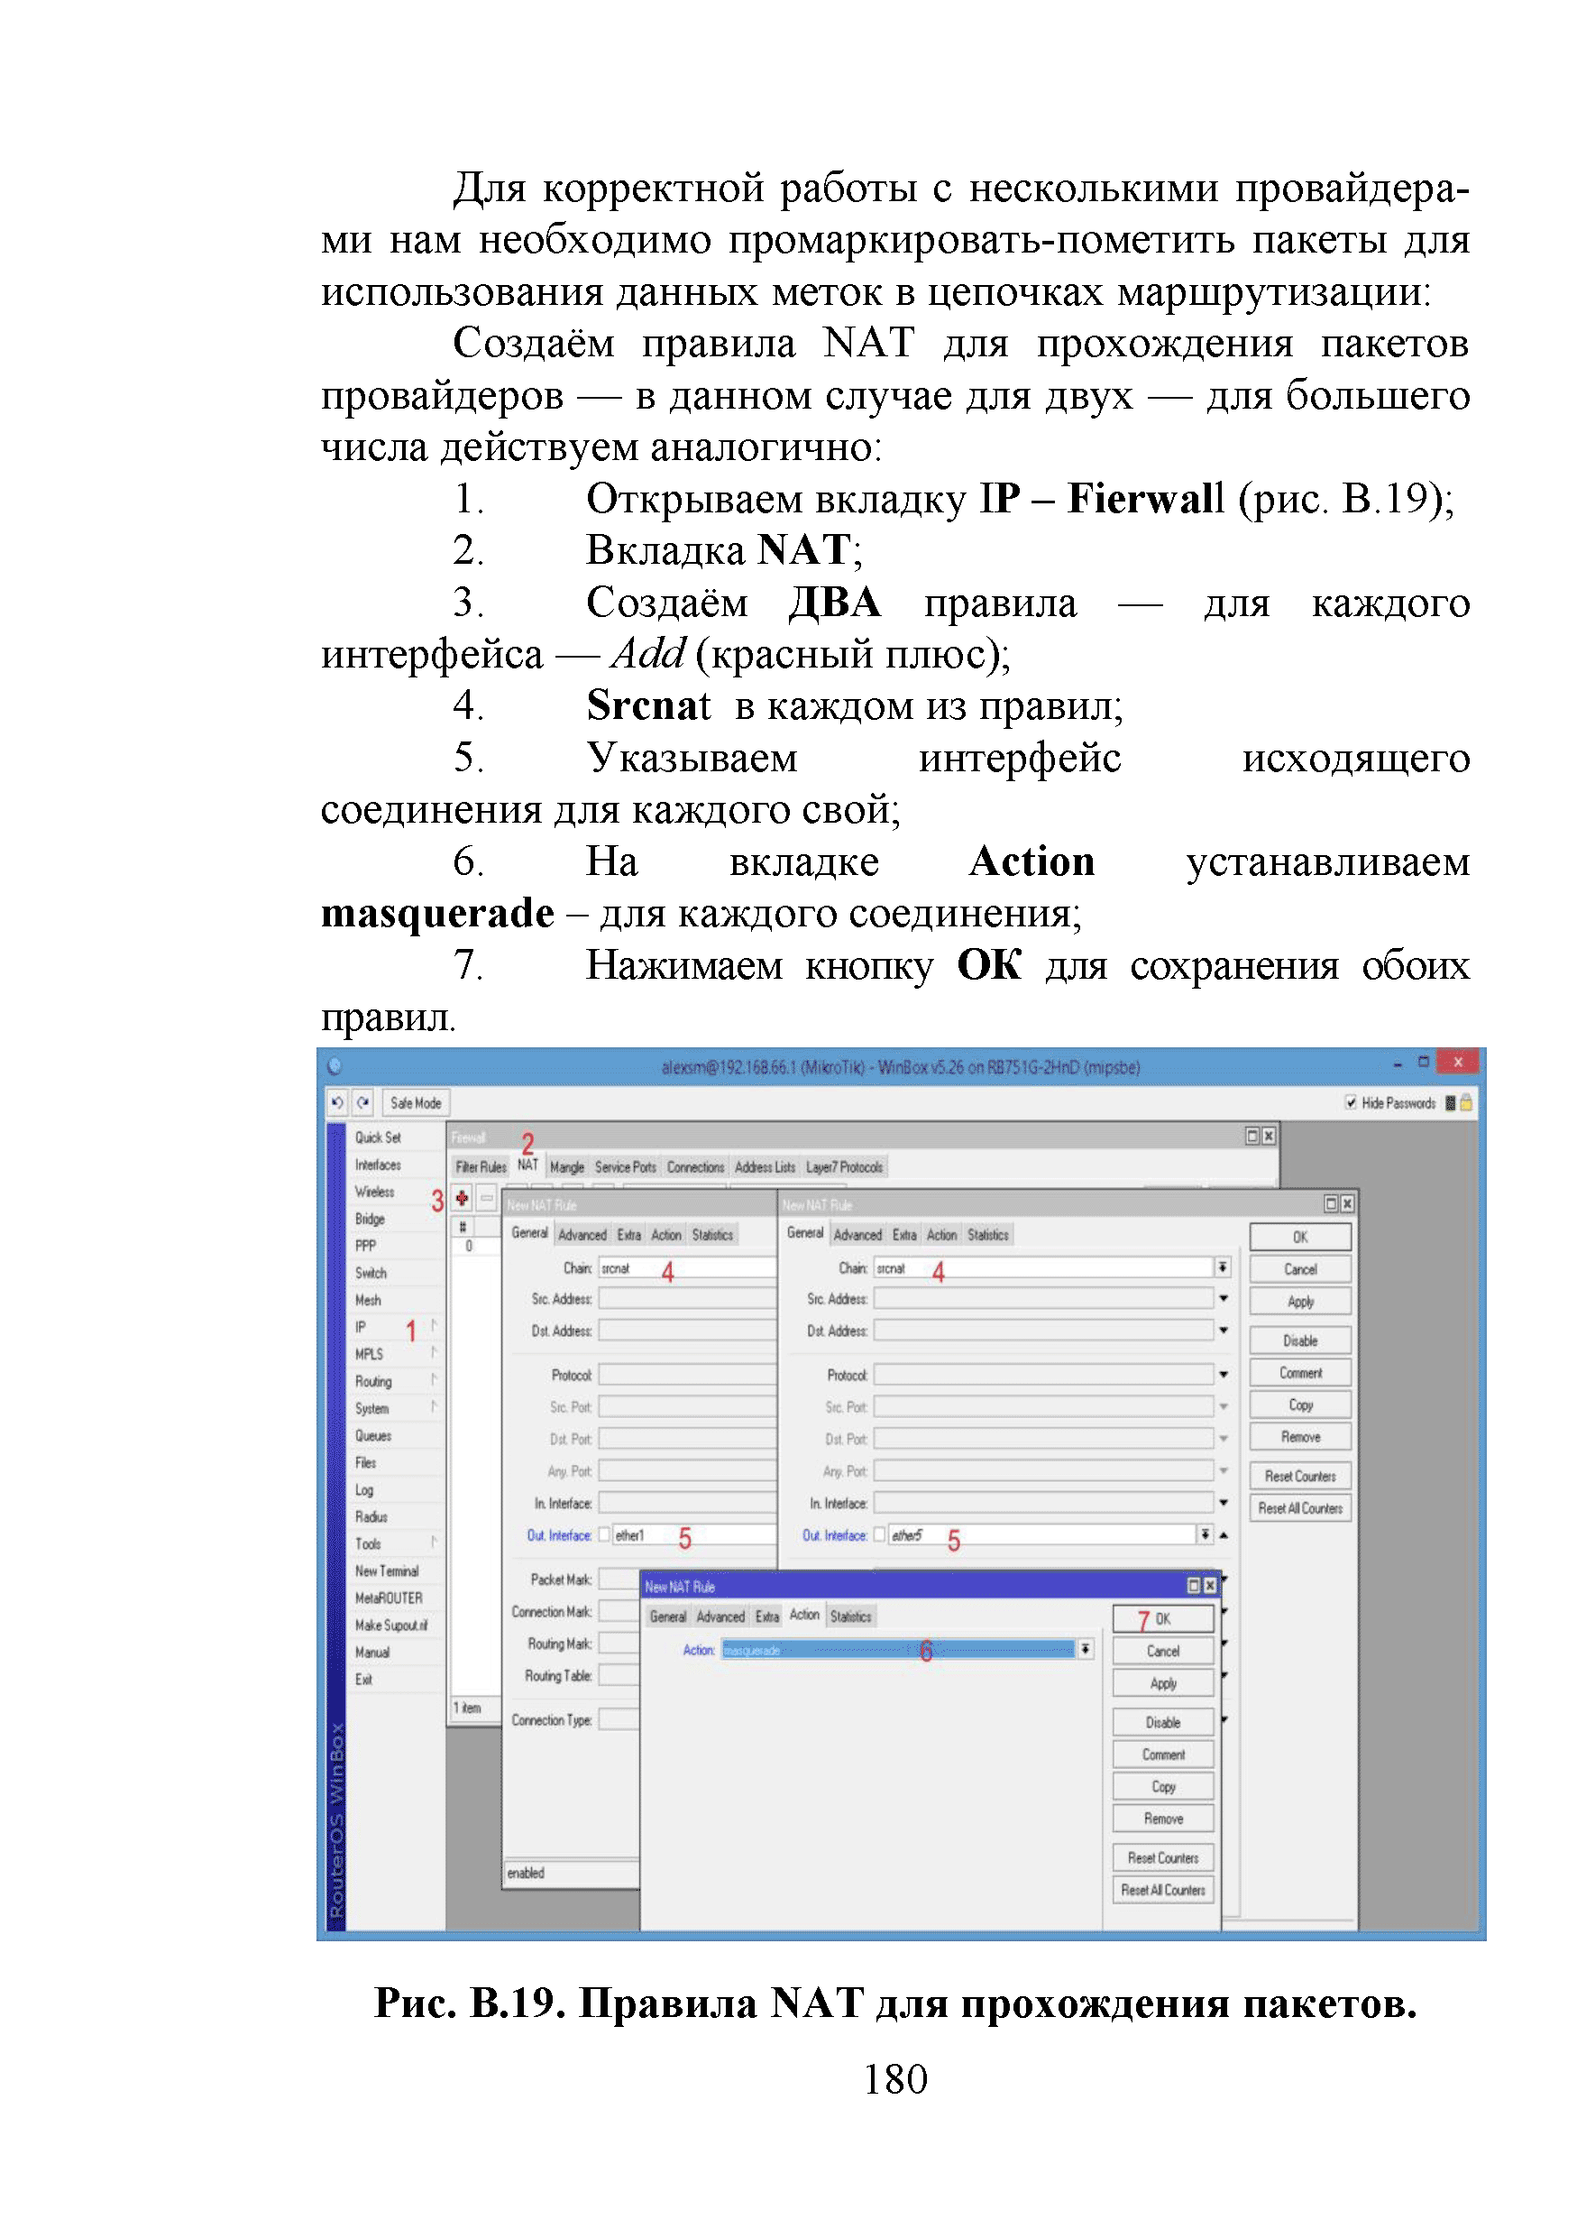Screen dimensions: 1577x2238
Task: Click the Chain srcnat field in ether1 window
Action: pos(687,1267)
